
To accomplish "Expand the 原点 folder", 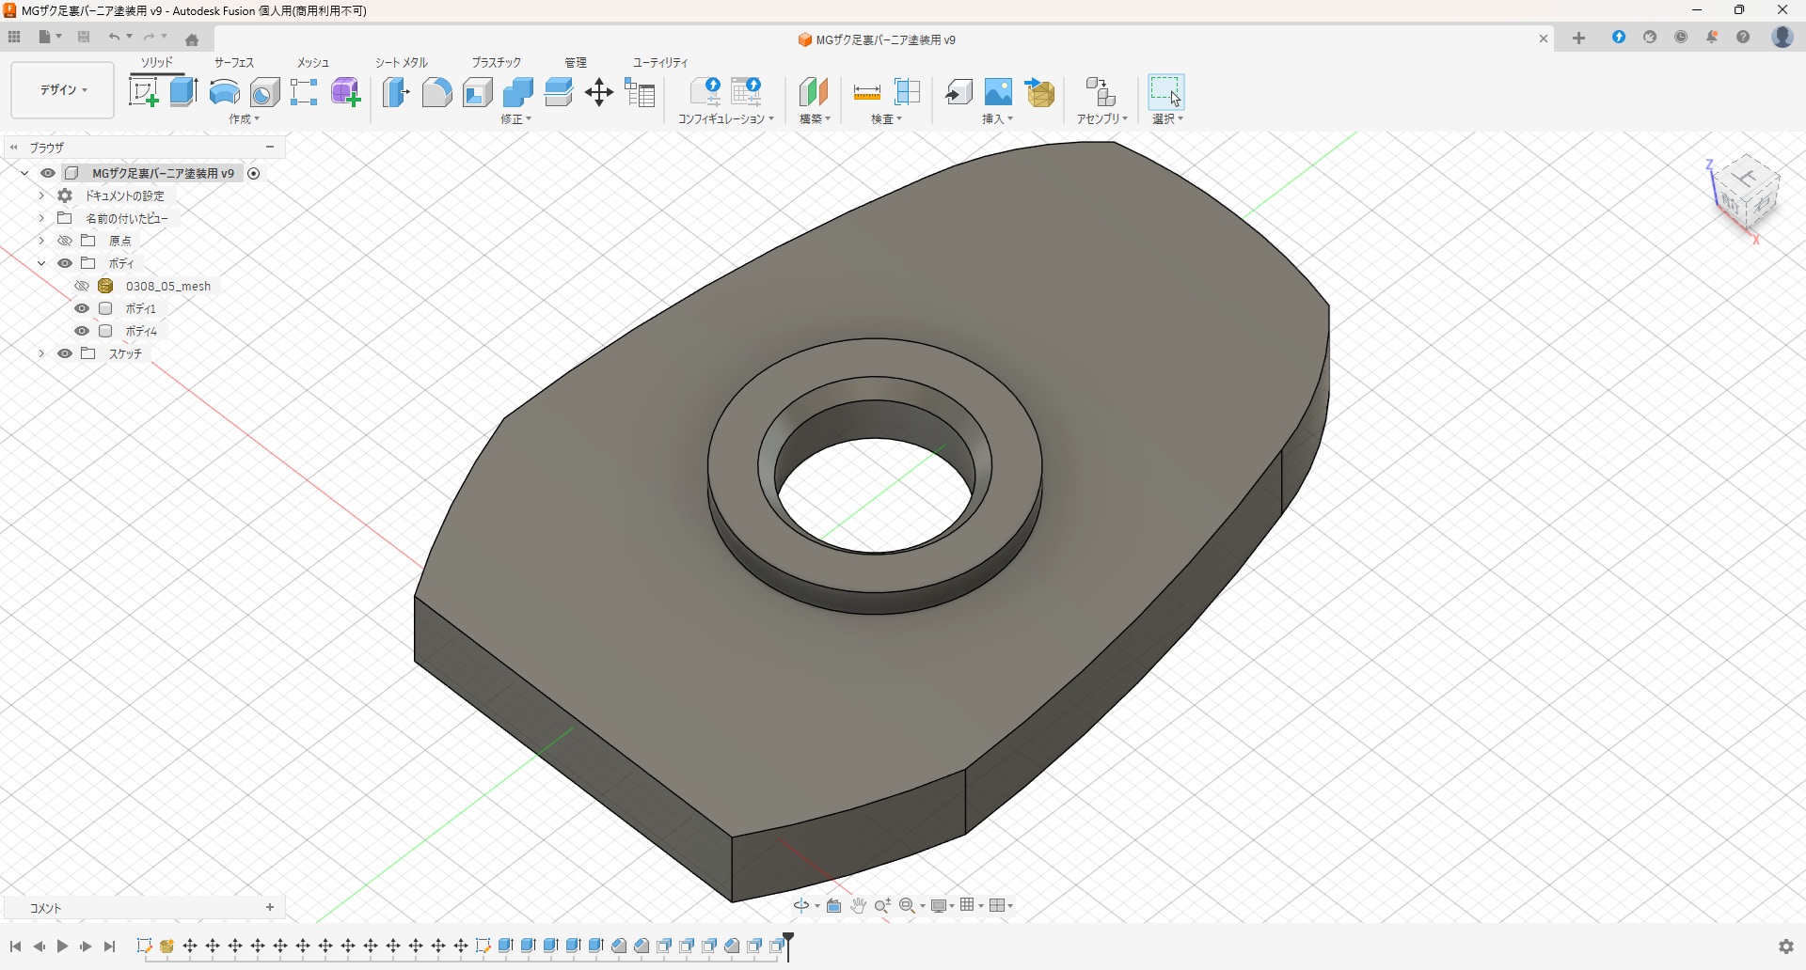I will coord(41,241).
